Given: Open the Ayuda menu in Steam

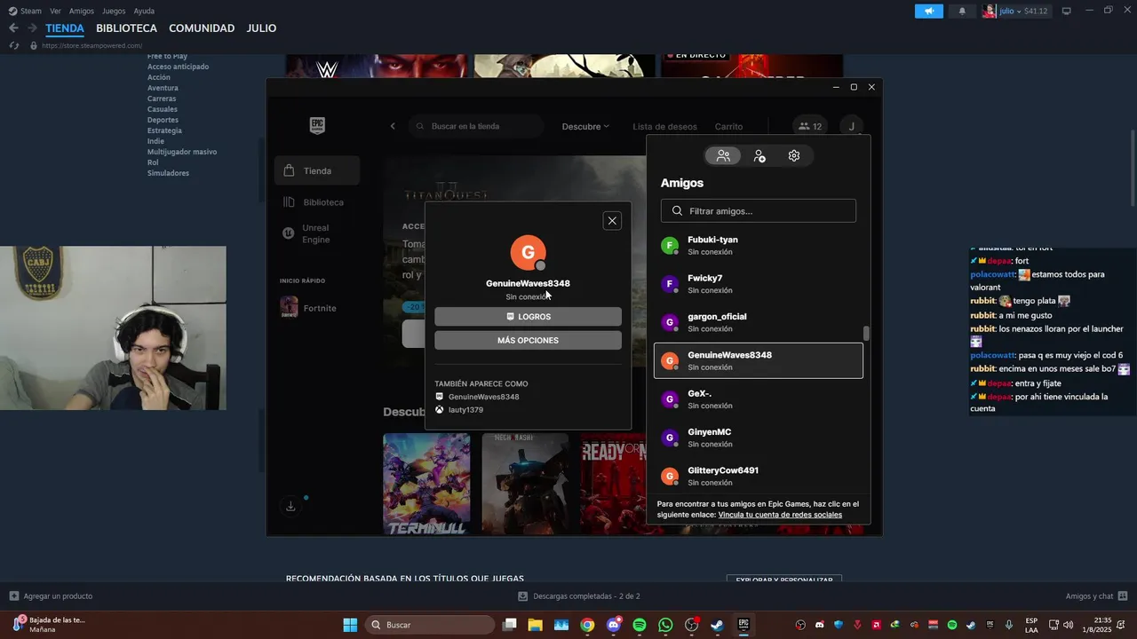Looking at the screenshot, I should pos(144,11).
